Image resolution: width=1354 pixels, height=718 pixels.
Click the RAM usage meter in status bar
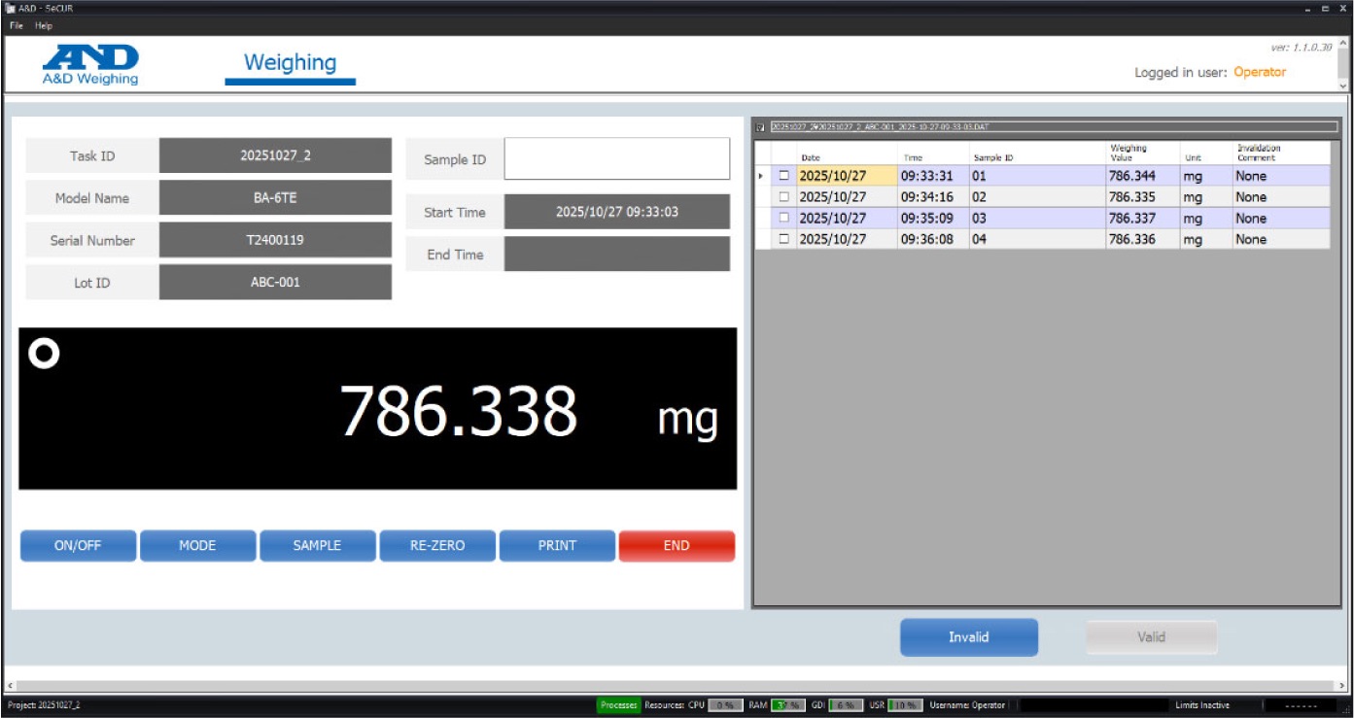(788, 705)
